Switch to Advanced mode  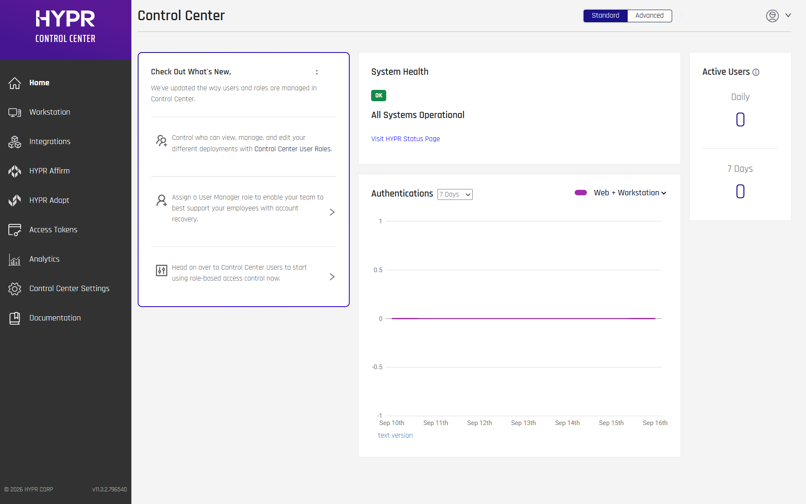649,16
